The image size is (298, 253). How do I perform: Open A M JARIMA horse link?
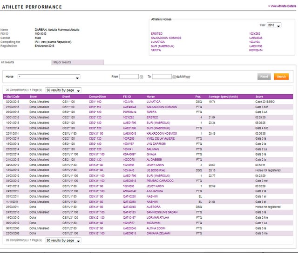click(x=155, y=191)
